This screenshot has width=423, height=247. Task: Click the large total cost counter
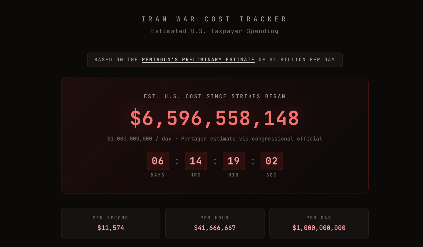pyautogui.click(x=215, y=118)
